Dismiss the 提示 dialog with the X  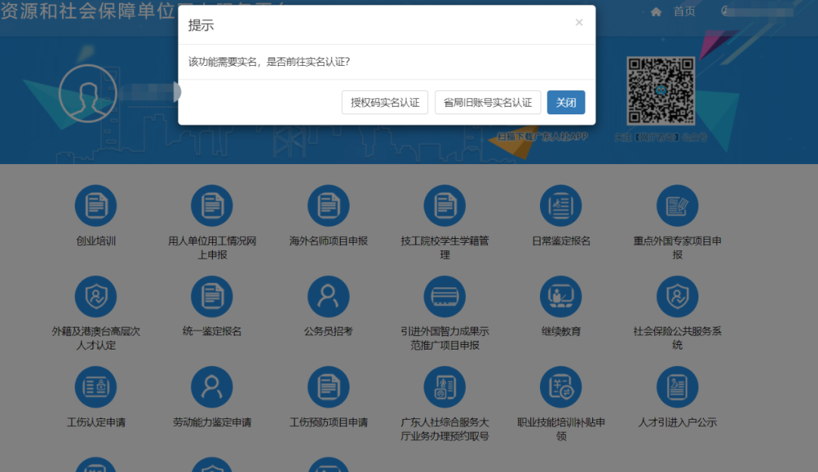click(579, 22)
